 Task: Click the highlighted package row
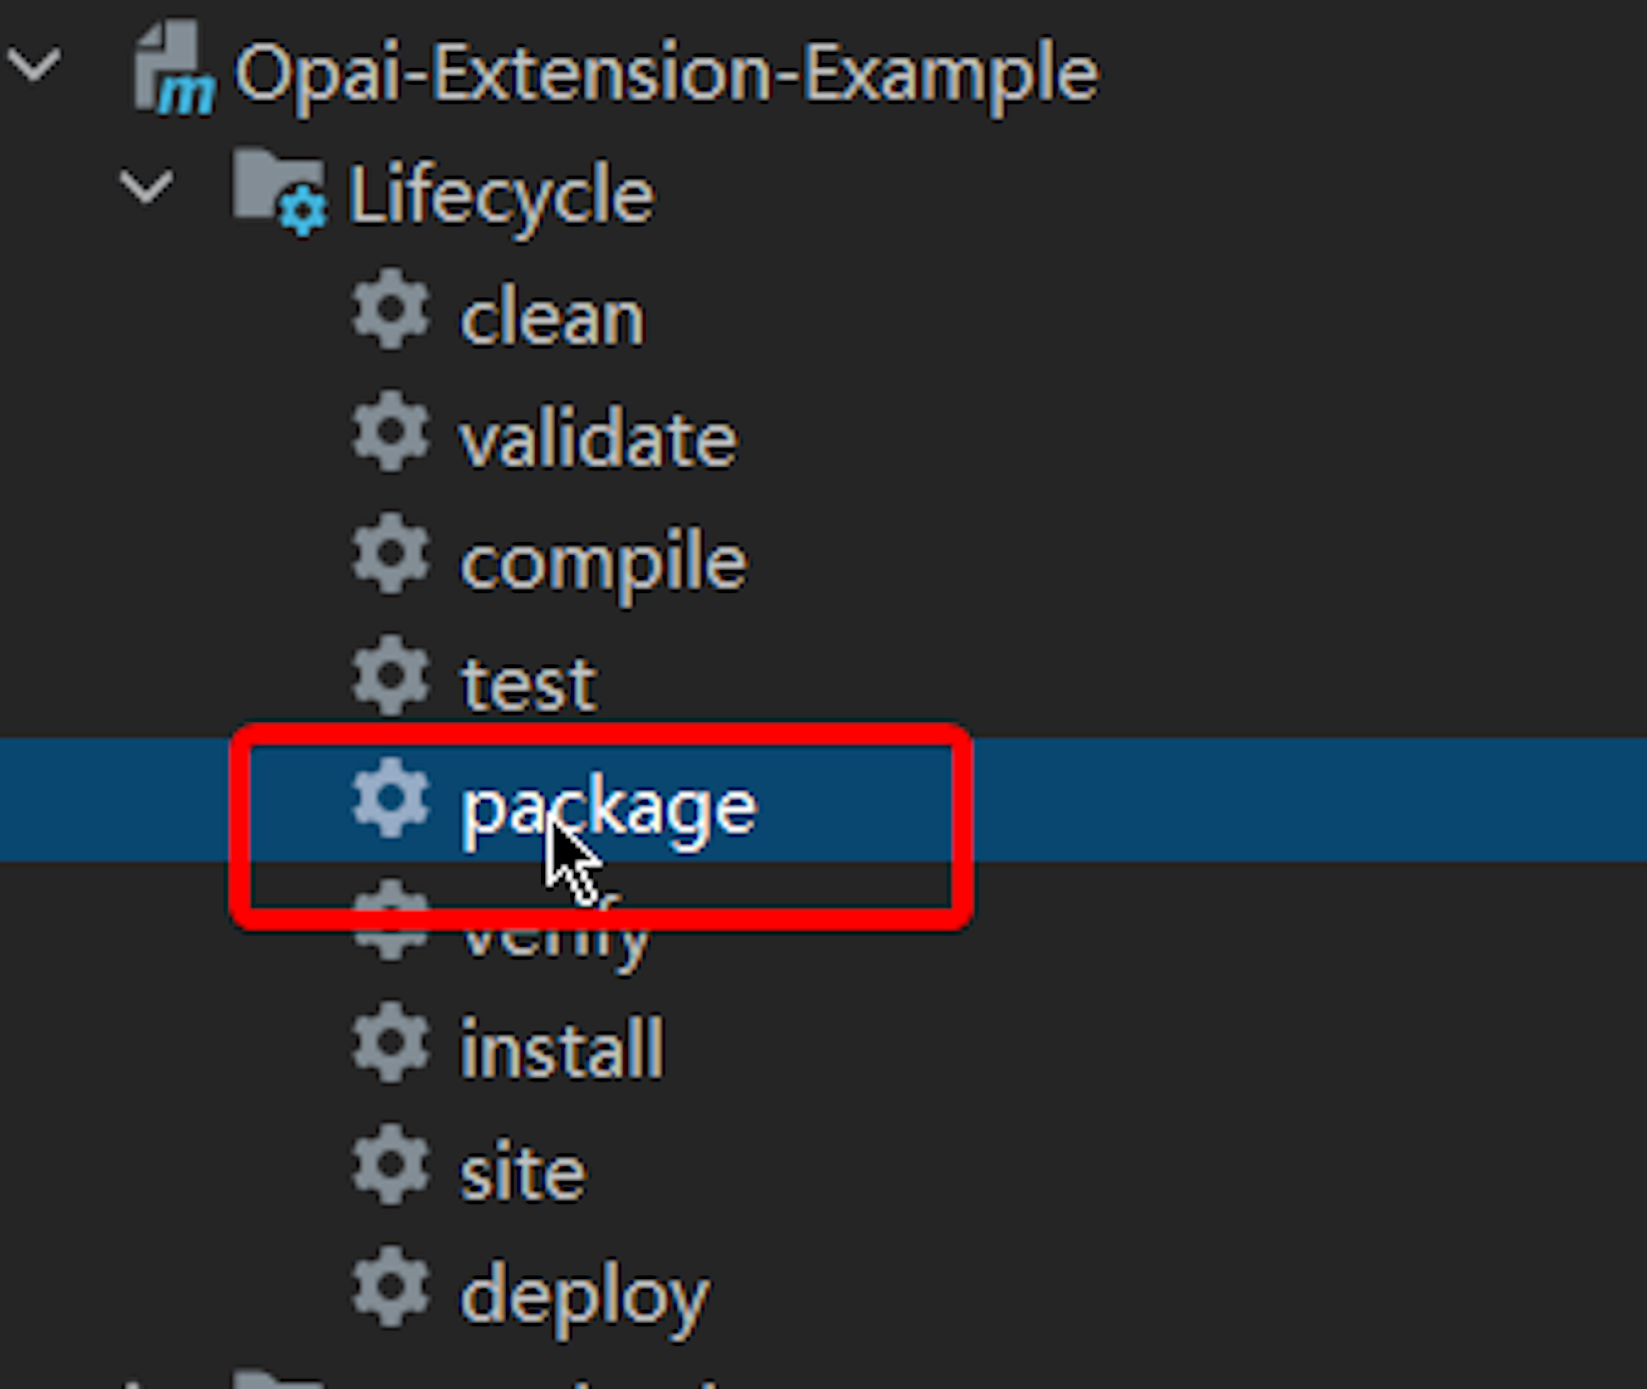click(x=609, y=805)
